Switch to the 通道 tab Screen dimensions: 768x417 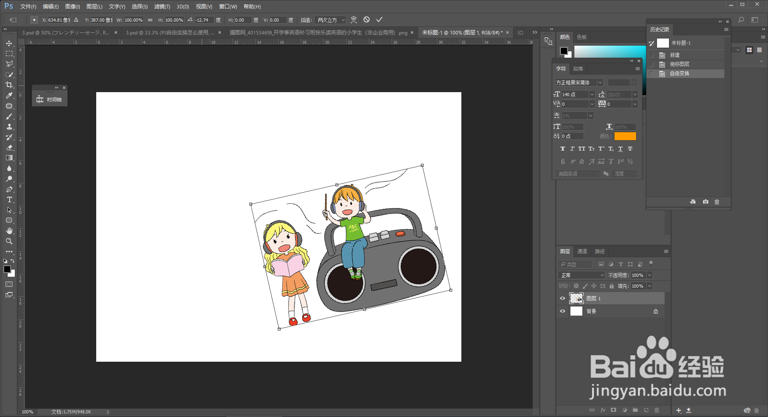pos(582,252)
